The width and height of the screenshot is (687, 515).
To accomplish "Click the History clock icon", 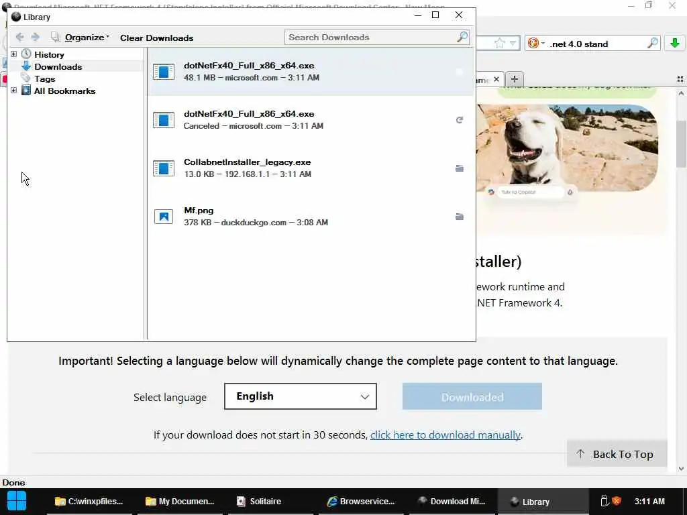I will (x=26, y=54).
